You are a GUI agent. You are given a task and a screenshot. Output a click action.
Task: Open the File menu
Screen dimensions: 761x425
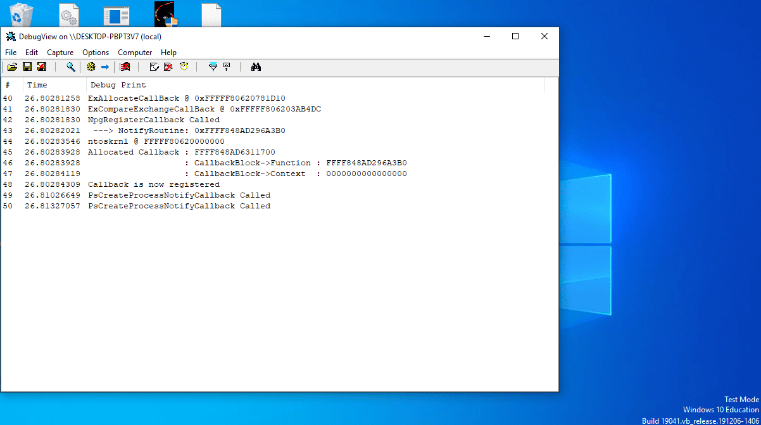[x=11, y=53]
